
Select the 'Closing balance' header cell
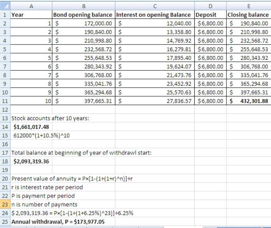249,15
